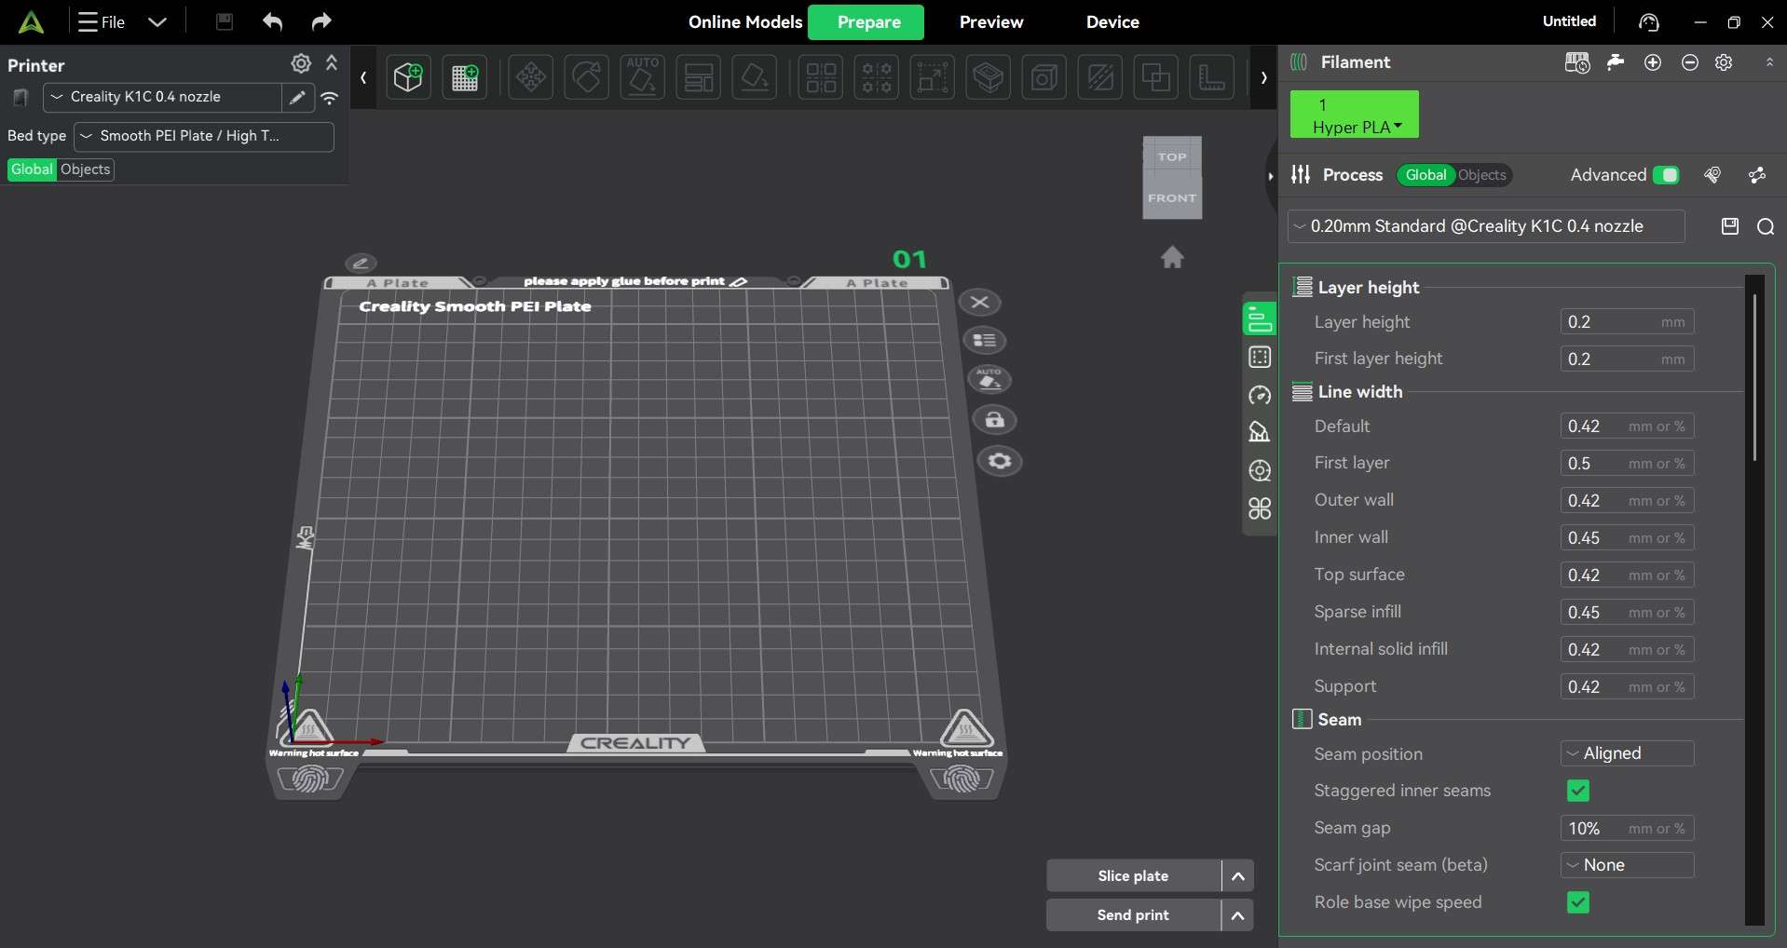Open the printer preset dropdown

162,97
